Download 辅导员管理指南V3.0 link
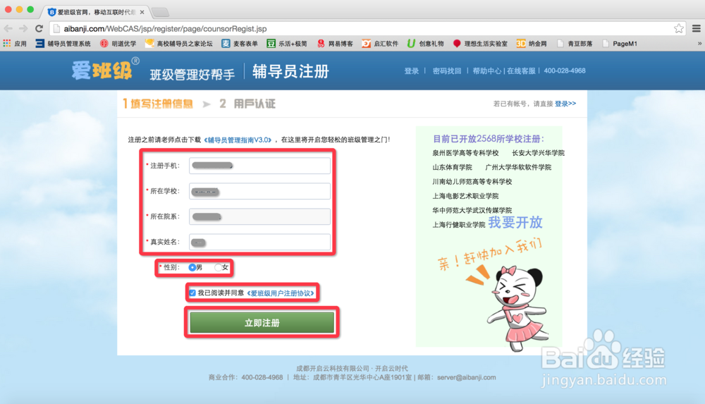 238,140
